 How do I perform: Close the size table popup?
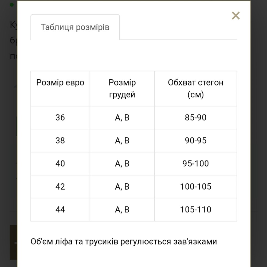pyautogui.click(x=236, y=16)
